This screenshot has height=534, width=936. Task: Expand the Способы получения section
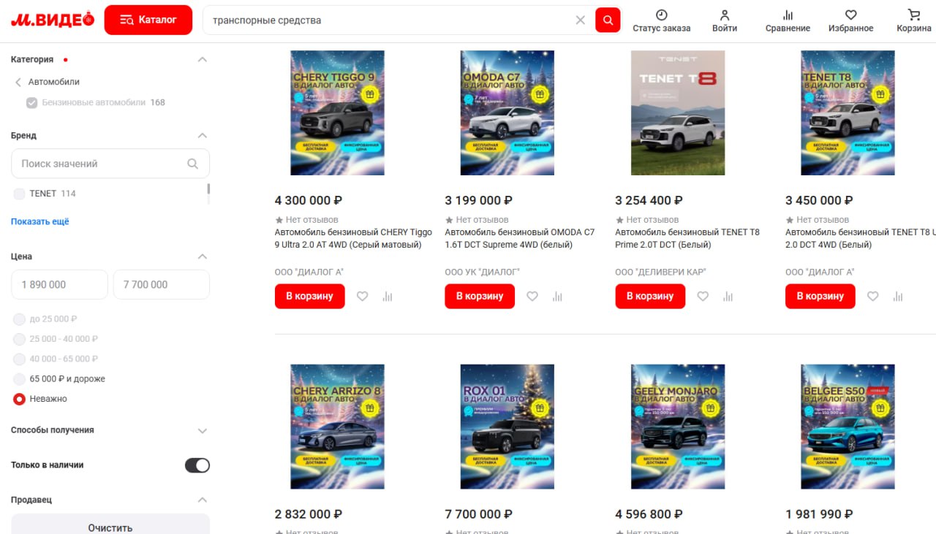tap(203, 431)
